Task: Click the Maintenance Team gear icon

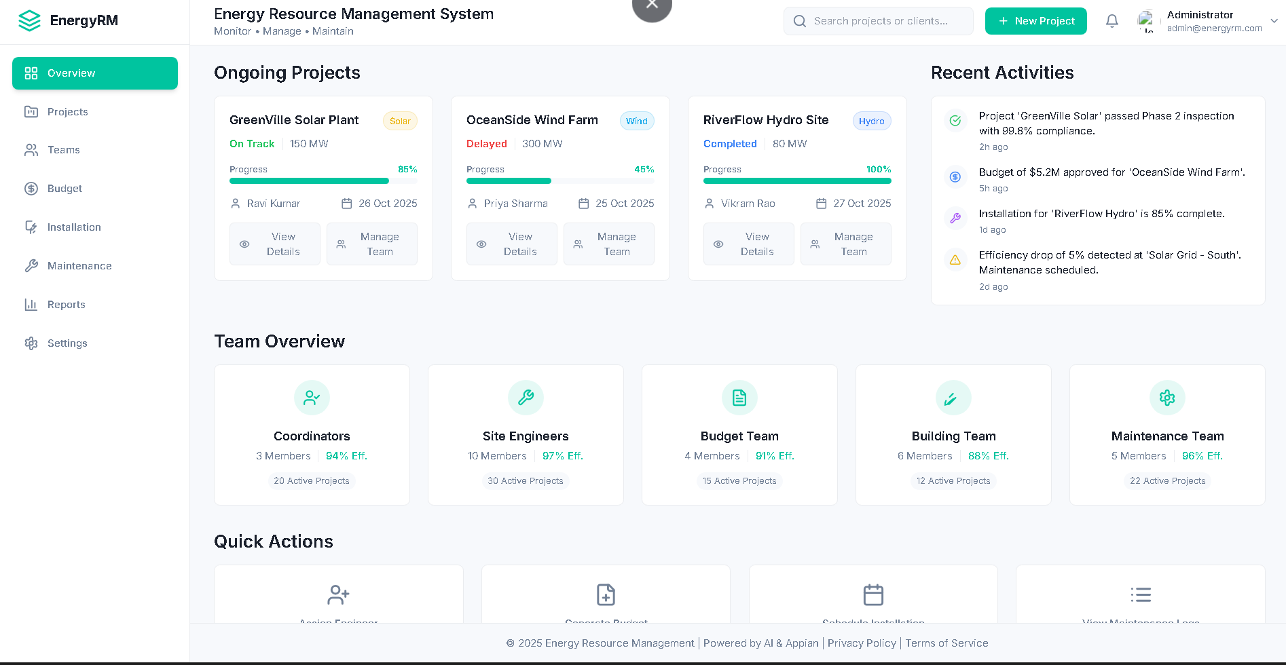Action: [x=1167, y=398]
